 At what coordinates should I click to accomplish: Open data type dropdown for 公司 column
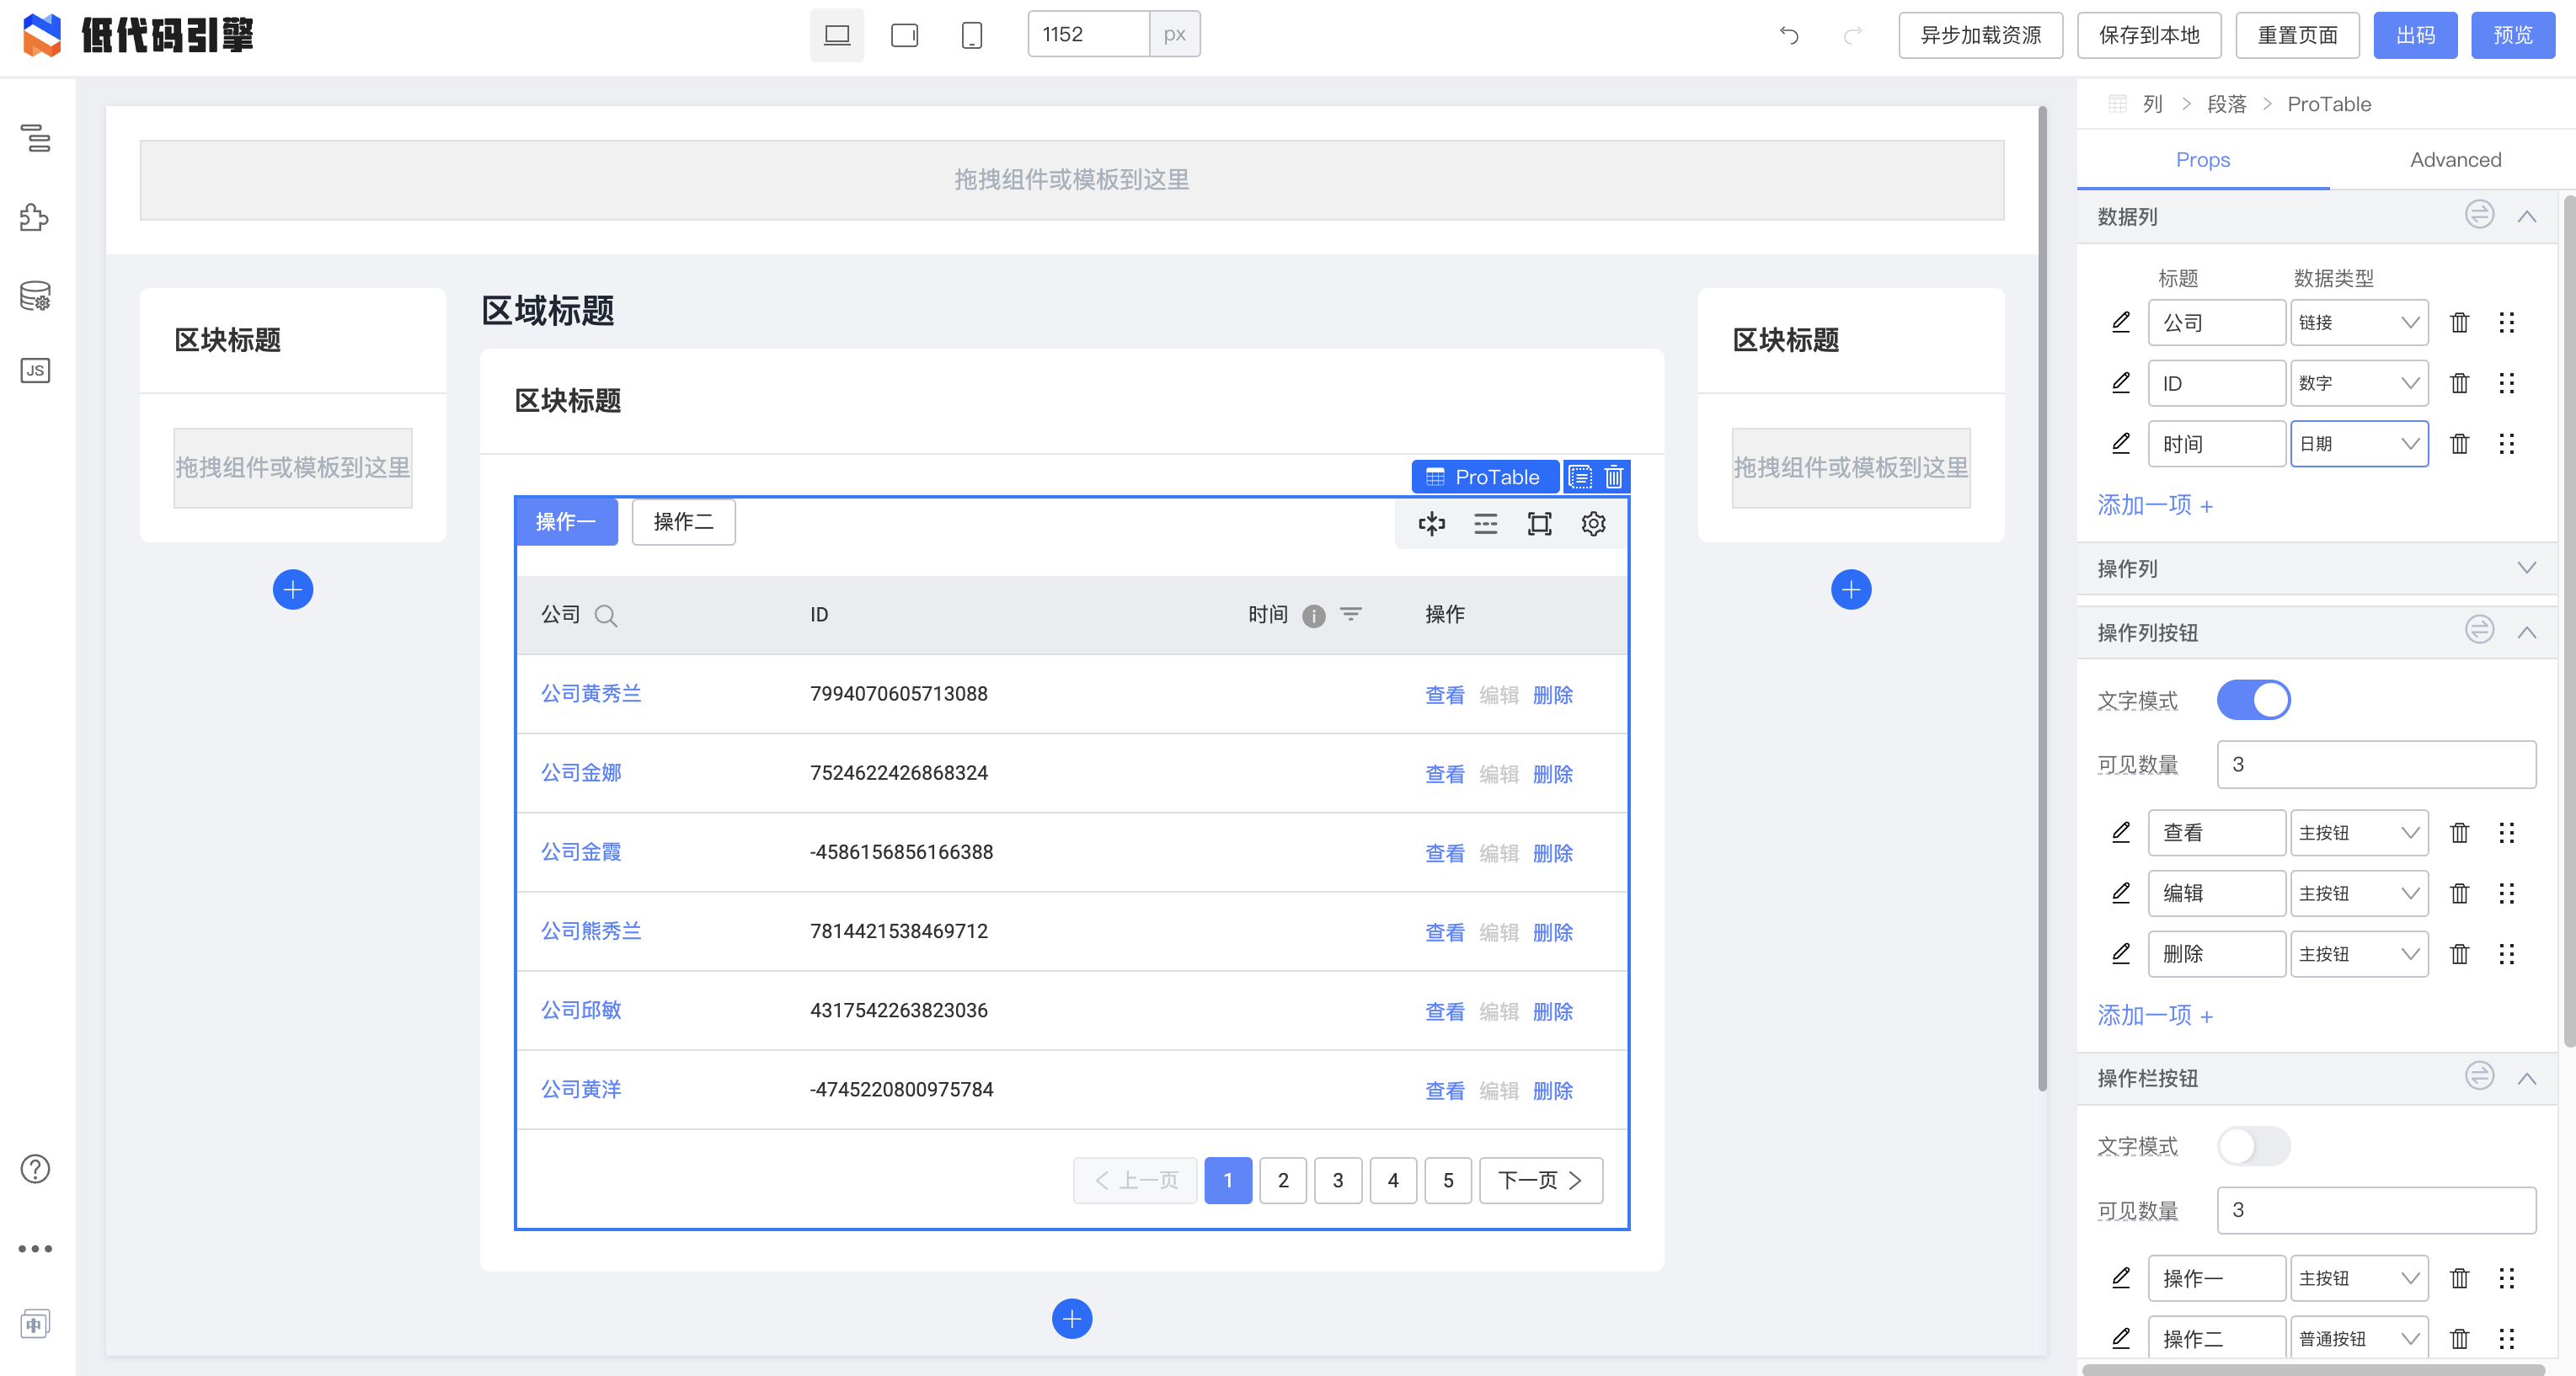tap(2358, 323)
